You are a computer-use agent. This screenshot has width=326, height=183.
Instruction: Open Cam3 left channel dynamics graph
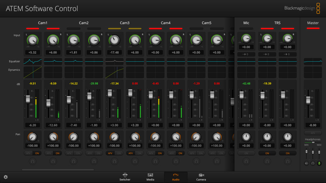coord(115,72)
